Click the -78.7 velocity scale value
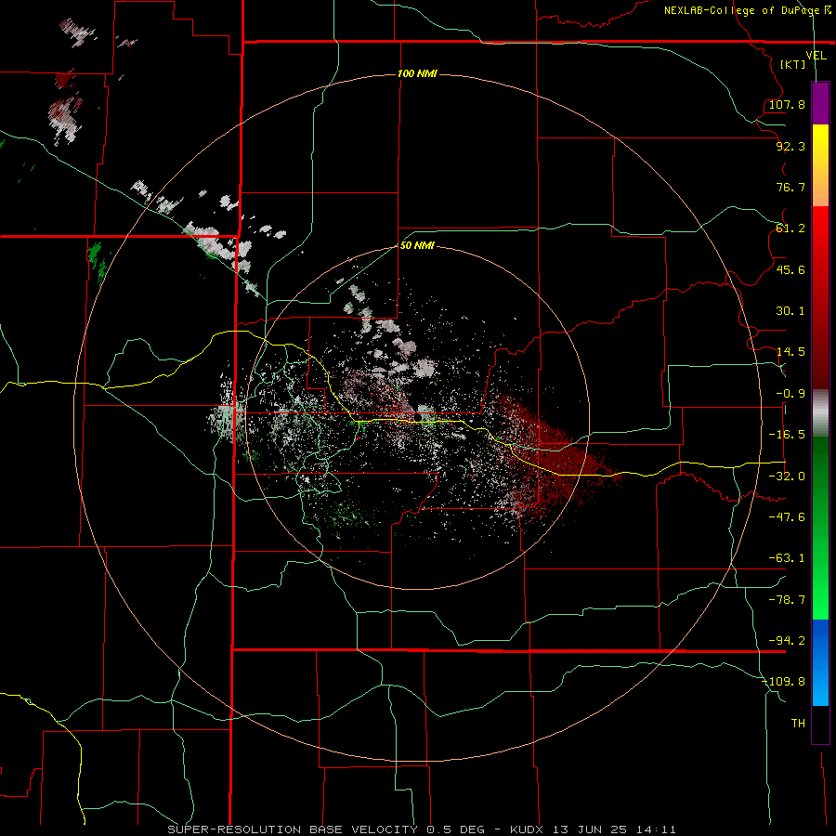The image size is (836, 836). tap(787, 600)
